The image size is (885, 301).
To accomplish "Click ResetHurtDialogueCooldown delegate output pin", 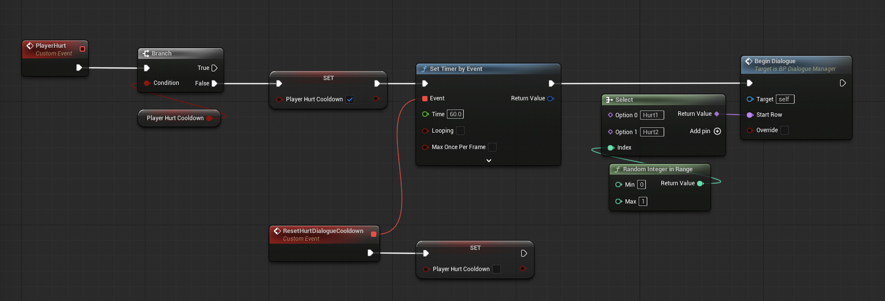I will (x=373, y=234).
